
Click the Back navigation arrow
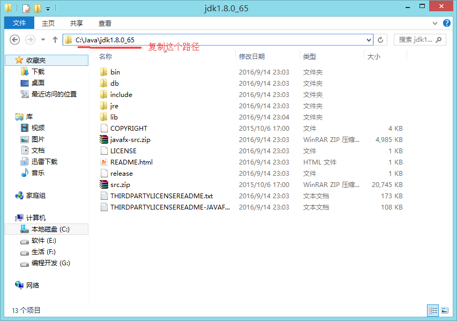15,40
